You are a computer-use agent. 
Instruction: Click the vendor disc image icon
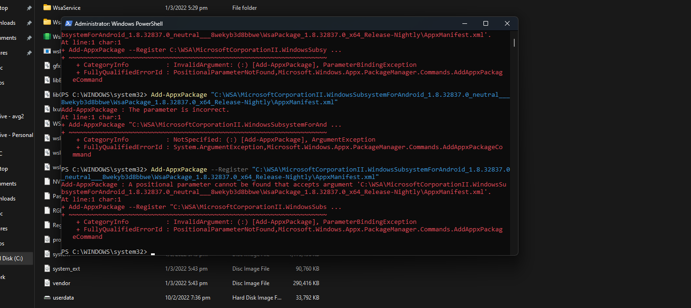[47, 283]
